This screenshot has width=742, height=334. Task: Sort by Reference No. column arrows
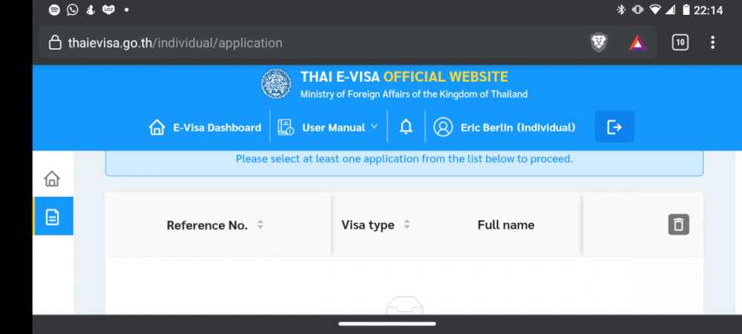tap(260, 225)
